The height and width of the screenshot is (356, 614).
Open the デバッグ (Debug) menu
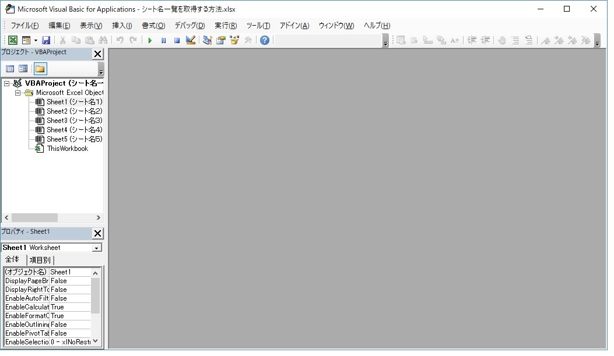tap(190, 26)
